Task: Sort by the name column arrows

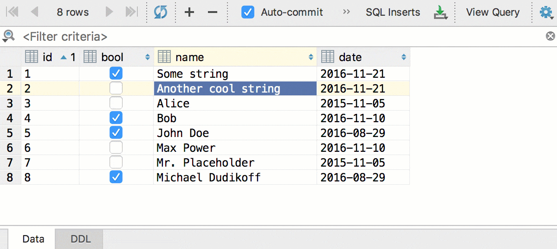Action: point(311,57)
